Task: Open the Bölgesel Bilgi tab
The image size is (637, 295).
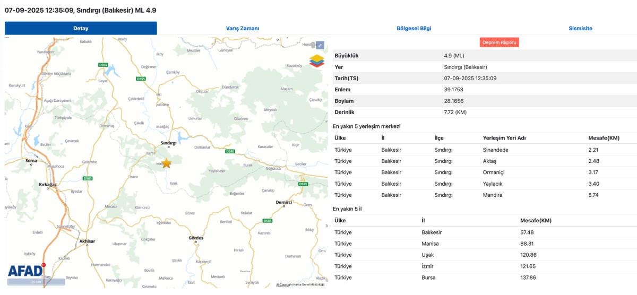Action: click(414, 29)
